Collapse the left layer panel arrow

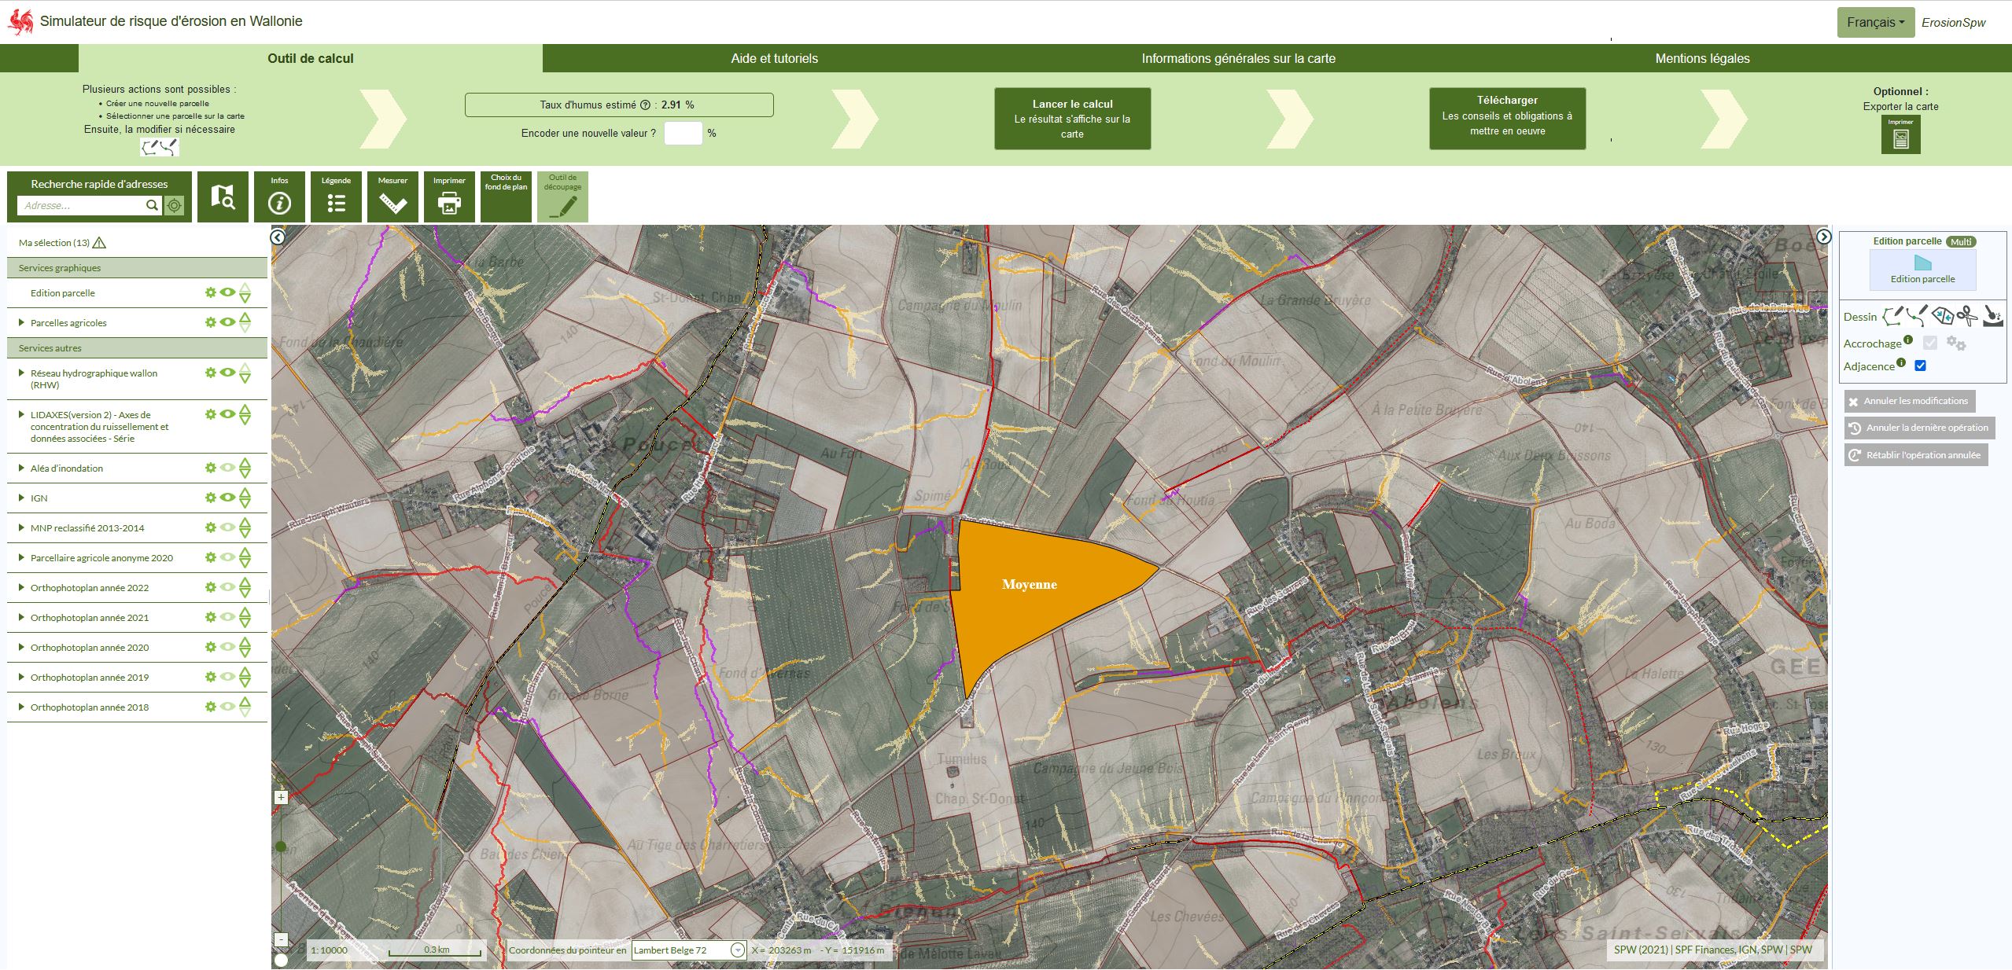278,237
